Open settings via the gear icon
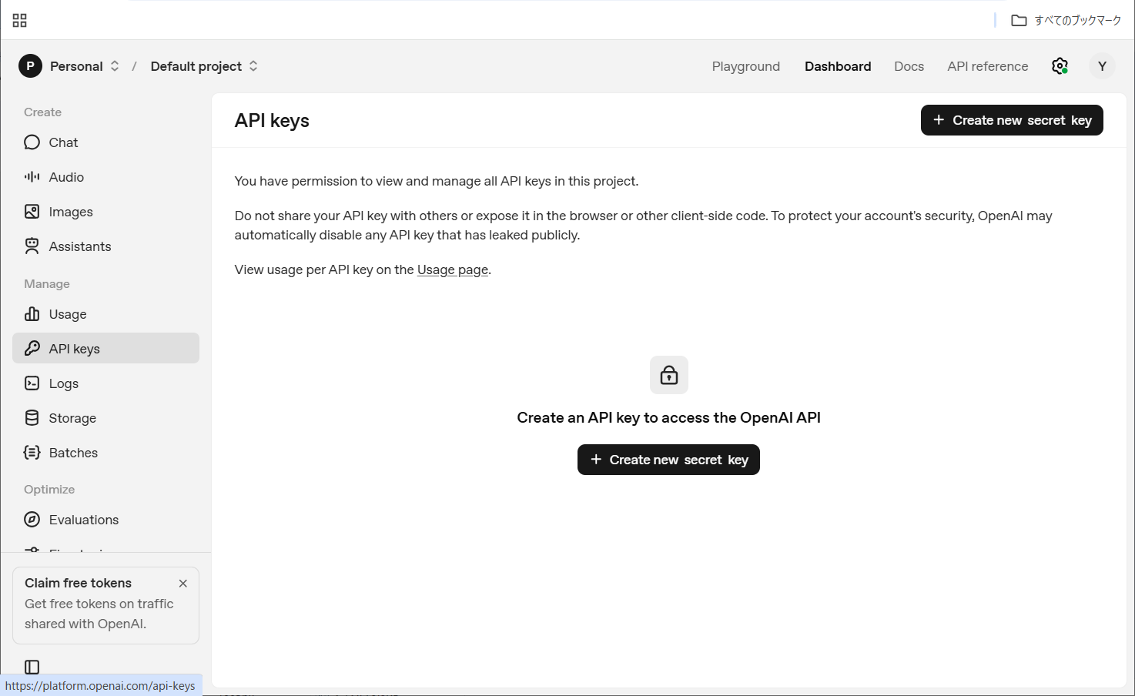The image size is (1135, 696). tap(1060, 66)
